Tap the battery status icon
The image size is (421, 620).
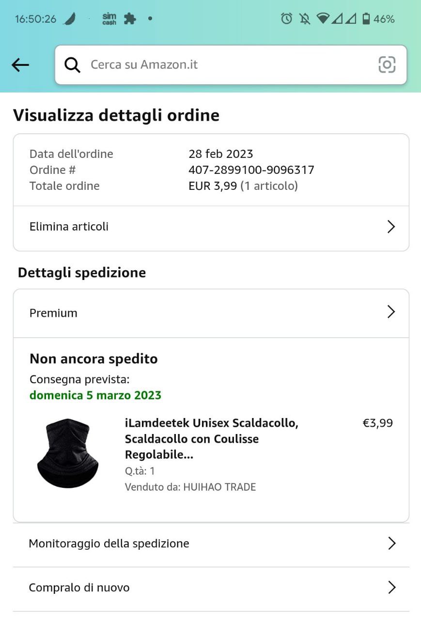coord(366,19)
